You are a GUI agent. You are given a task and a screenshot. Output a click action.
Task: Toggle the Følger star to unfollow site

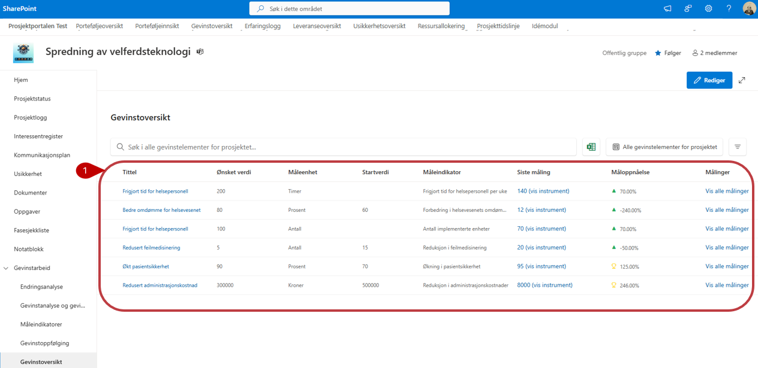point(667,53)
